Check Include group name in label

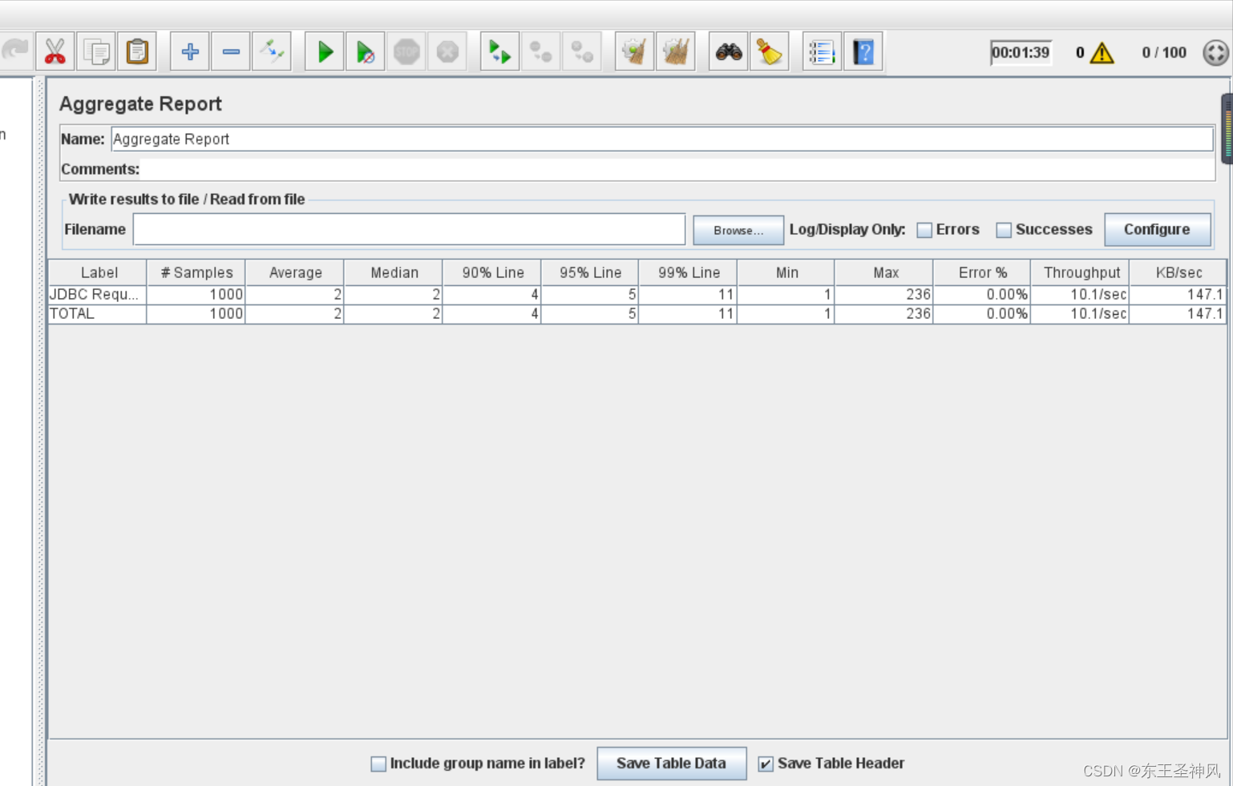click(x=378, y=764)
